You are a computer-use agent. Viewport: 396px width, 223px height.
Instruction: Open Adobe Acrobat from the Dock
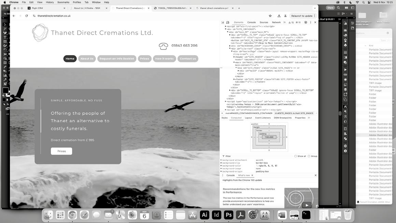(240, 215)
